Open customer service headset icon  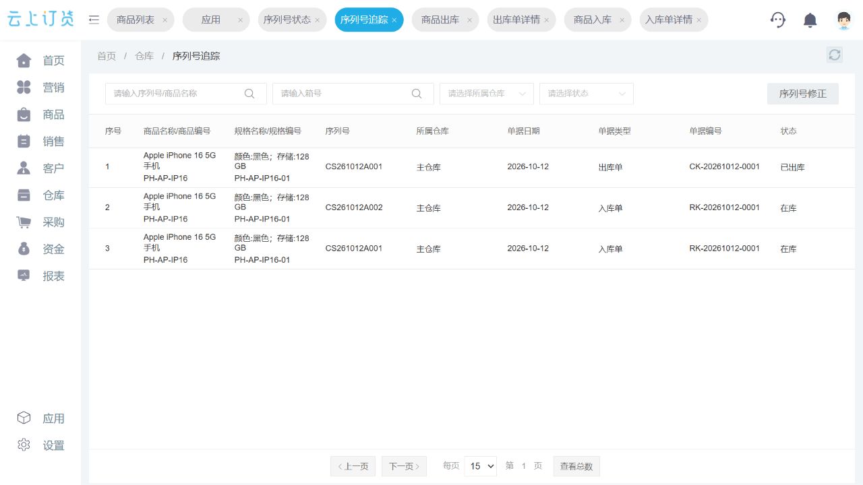click(x=778, y=20)
